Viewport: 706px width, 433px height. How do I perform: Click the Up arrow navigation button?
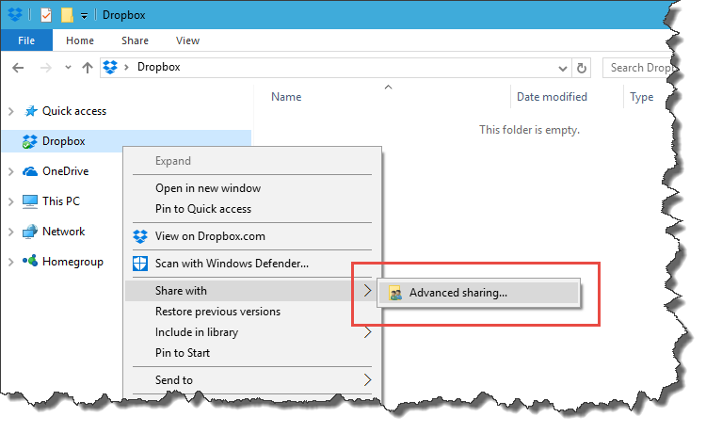(x=88, y=68)
